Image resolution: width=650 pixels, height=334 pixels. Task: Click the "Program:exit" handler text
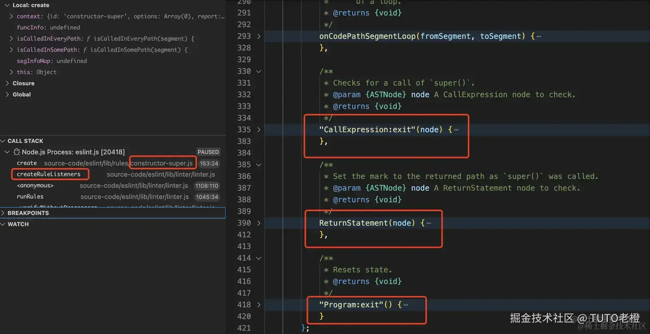click(x=352, y=304)
